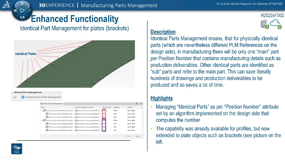Click the Update button in dialog
The image size is (285, 160).
[129, 136]
